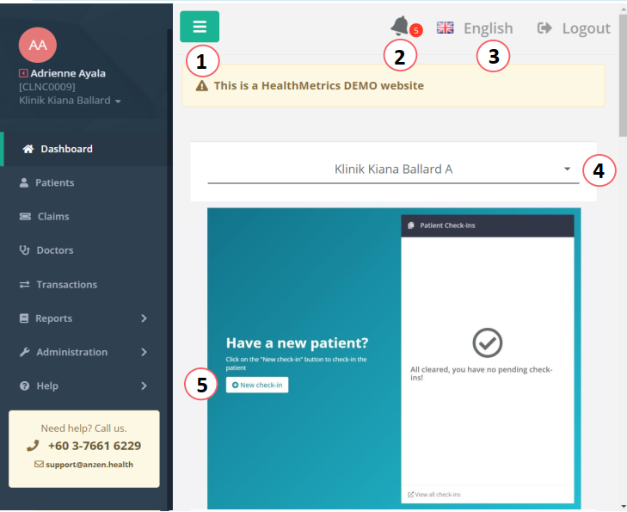627x512 pixels.
Task: Click the UK flag language icon
Action: pyautogui.click(x=445, y=28)
